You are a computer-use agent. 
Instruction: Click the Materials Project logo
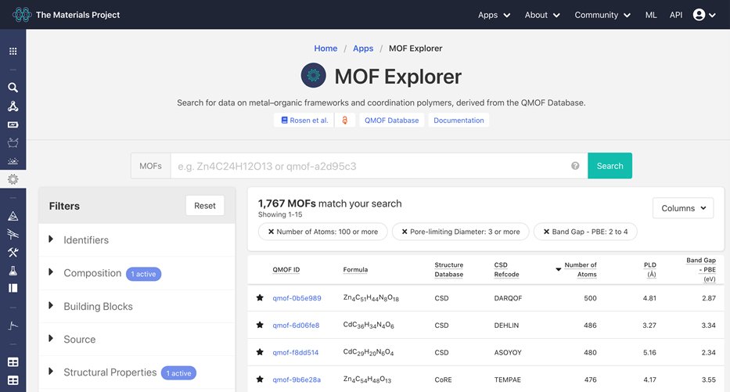(x=66, y=15)
